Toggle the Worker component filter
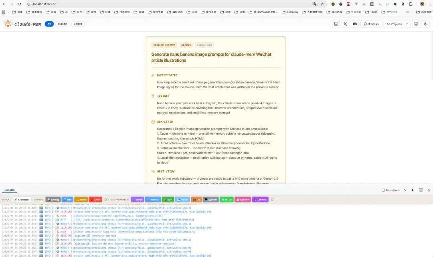Viewport: 433px width, 257px height. [153, 200]
